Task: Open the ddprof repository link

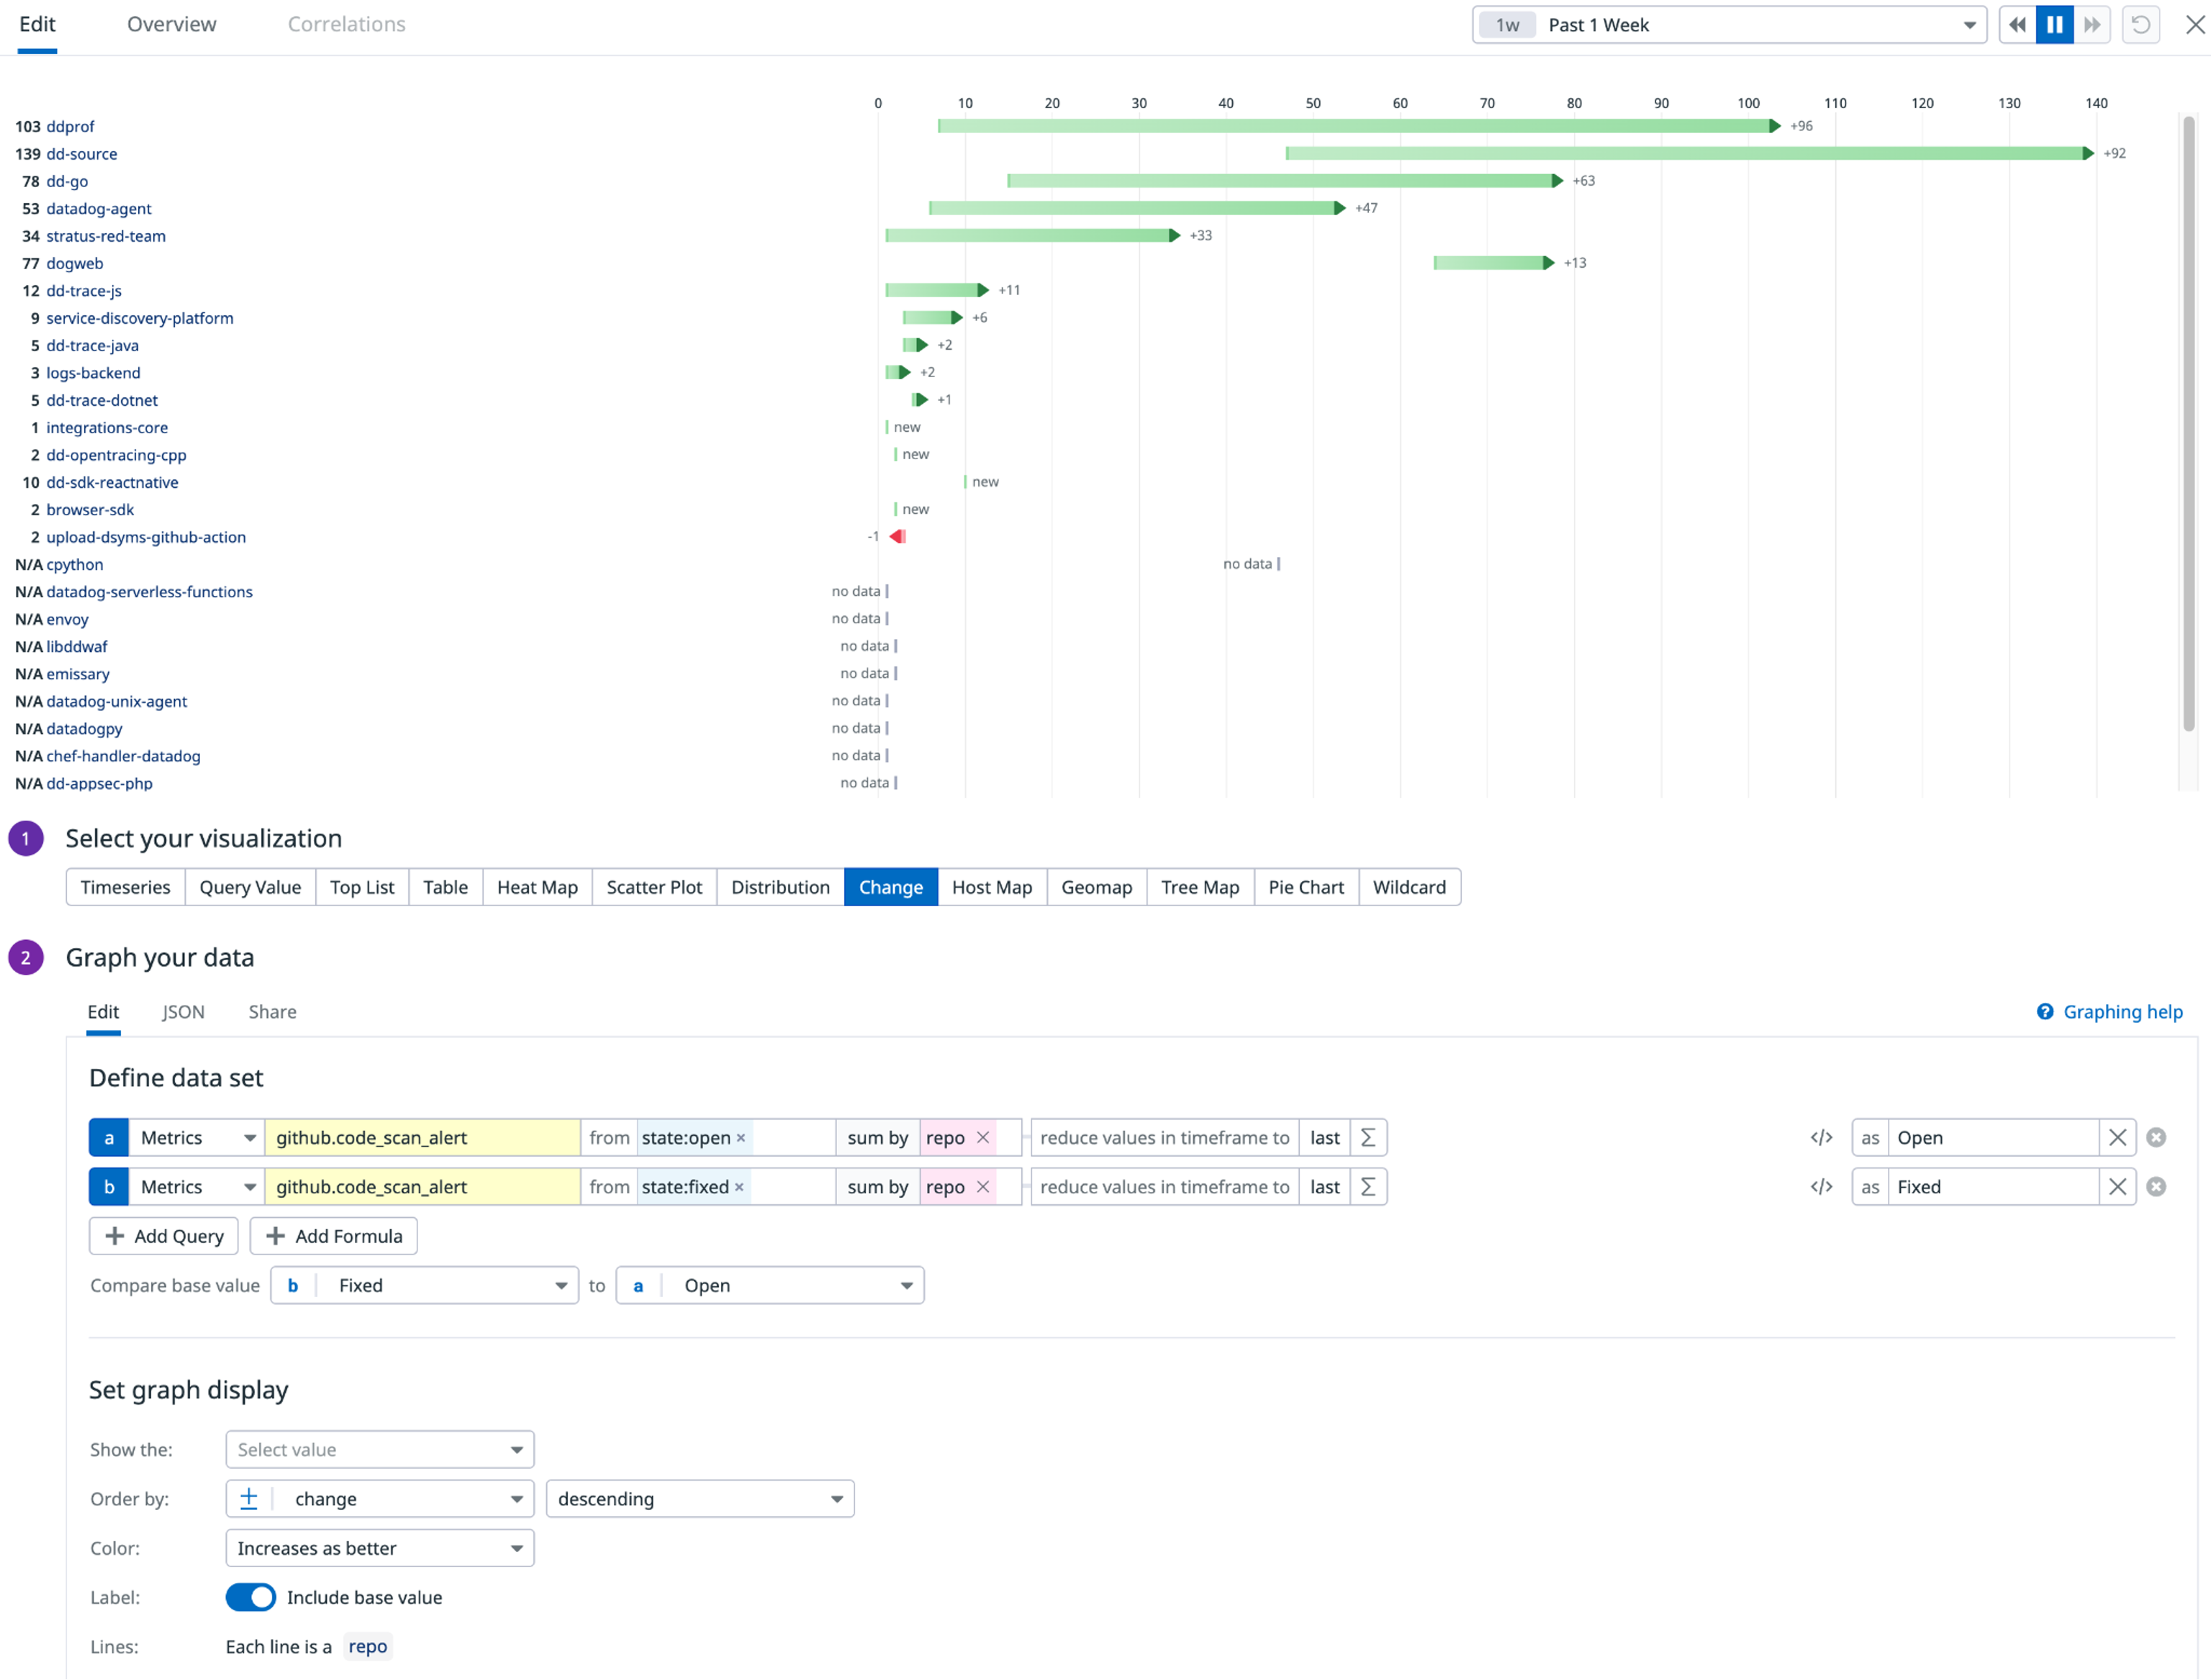Action: 70,126
